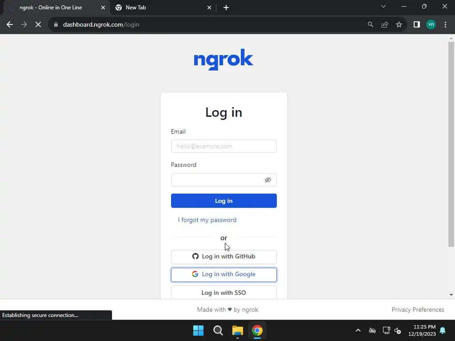The image size is (455, 341).
Task: Open Chrome three-dot menu
Action: tap(445, 25)
